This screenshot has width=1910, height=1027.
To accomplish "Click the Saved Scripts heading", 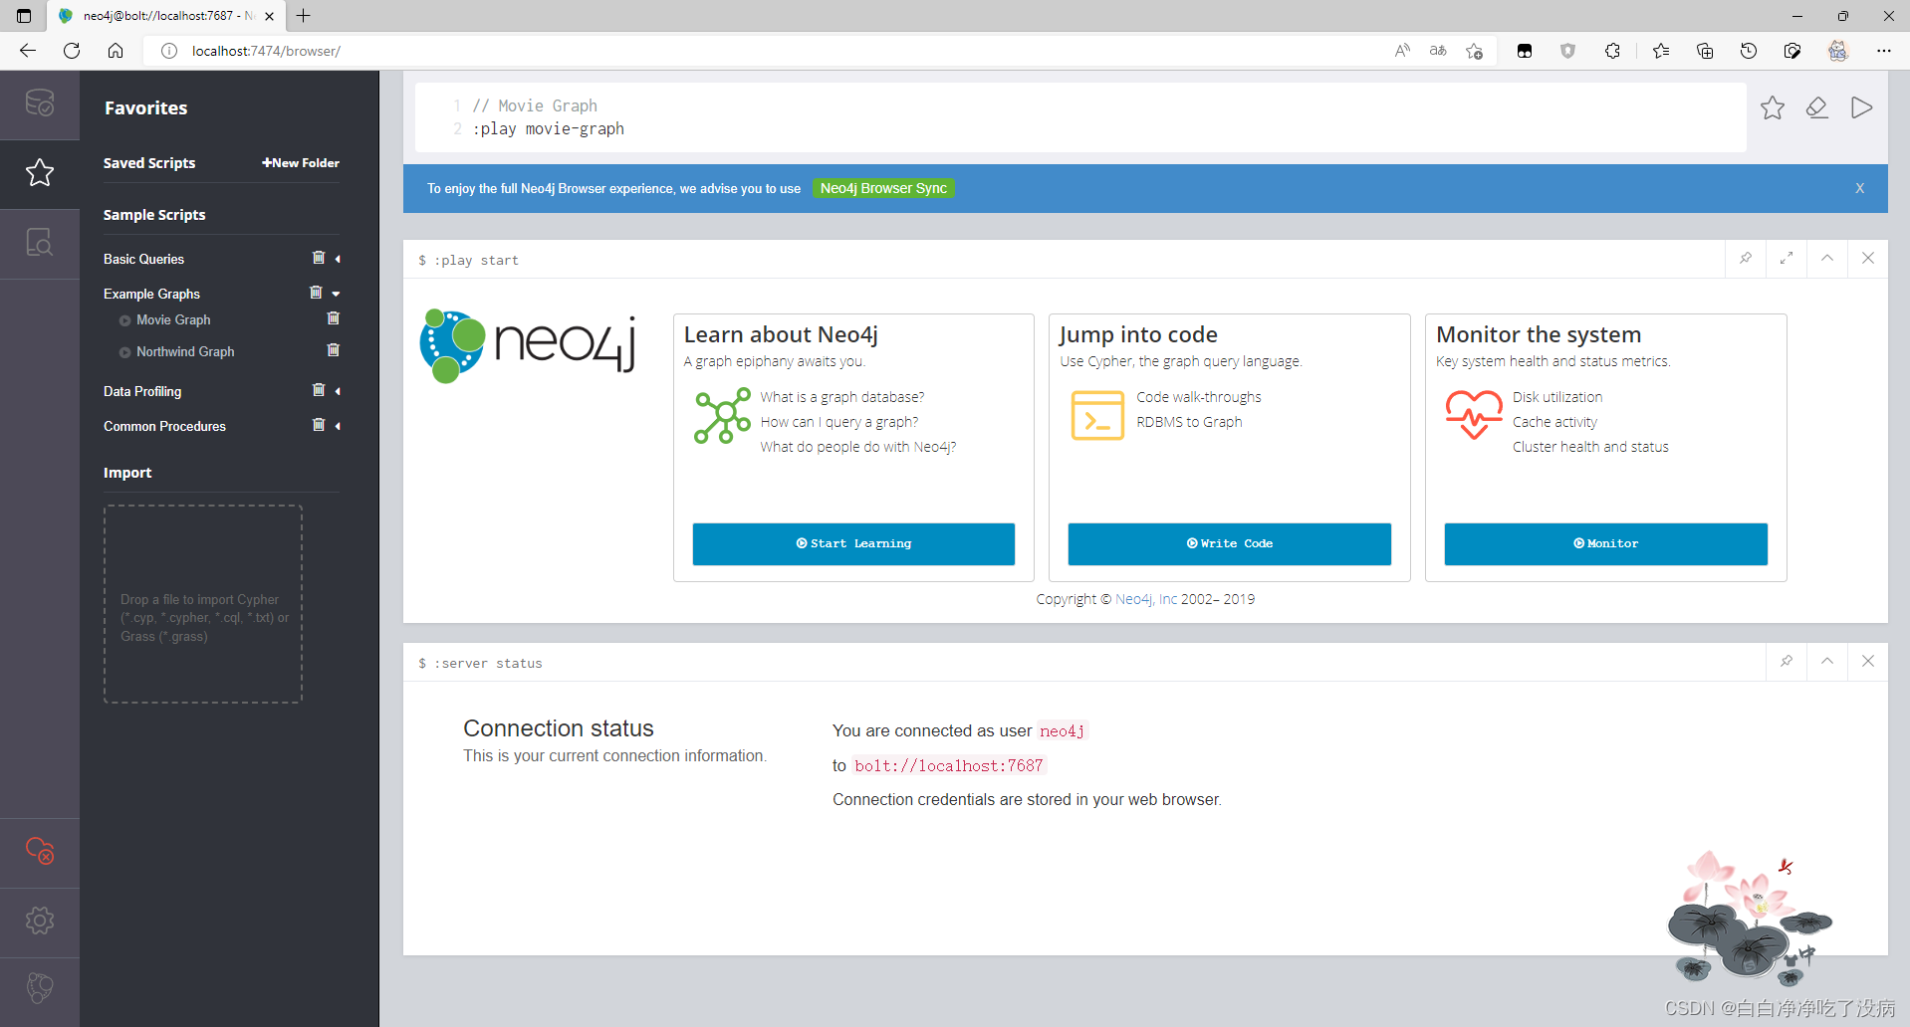I will coord(149,163).
